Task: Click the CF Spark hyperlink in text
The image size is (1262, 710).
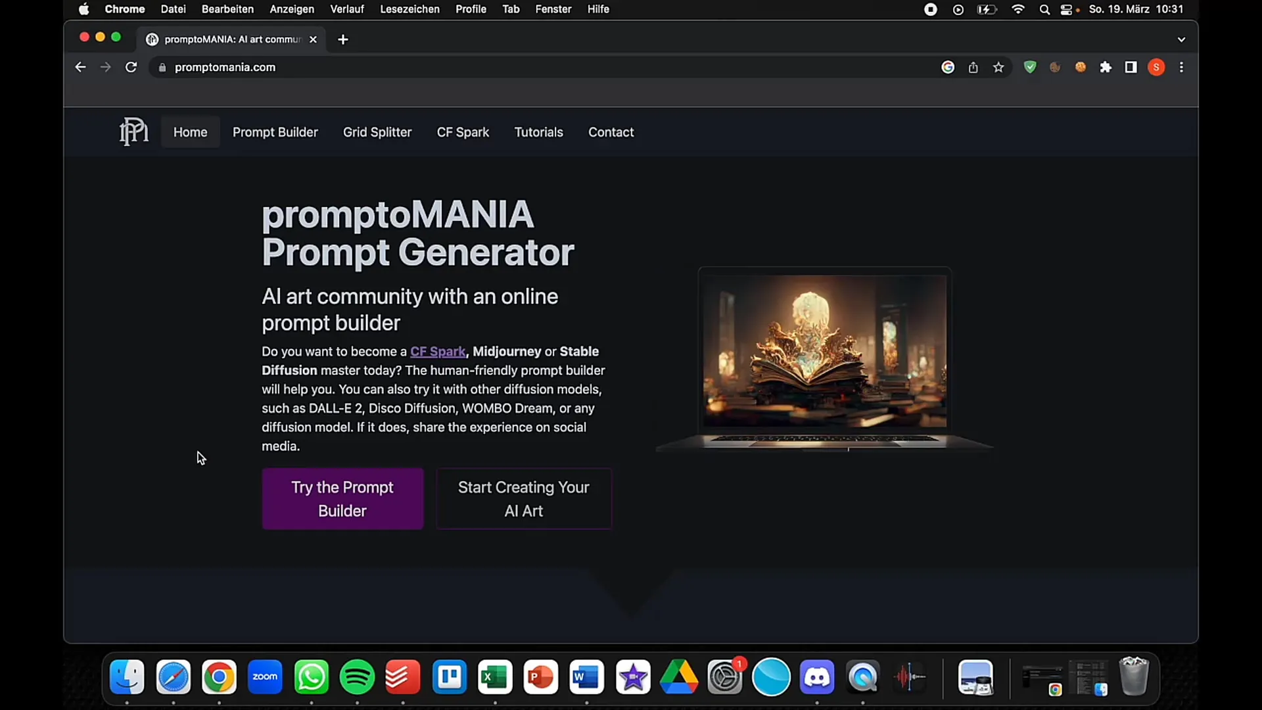Action: coord(438,351)
